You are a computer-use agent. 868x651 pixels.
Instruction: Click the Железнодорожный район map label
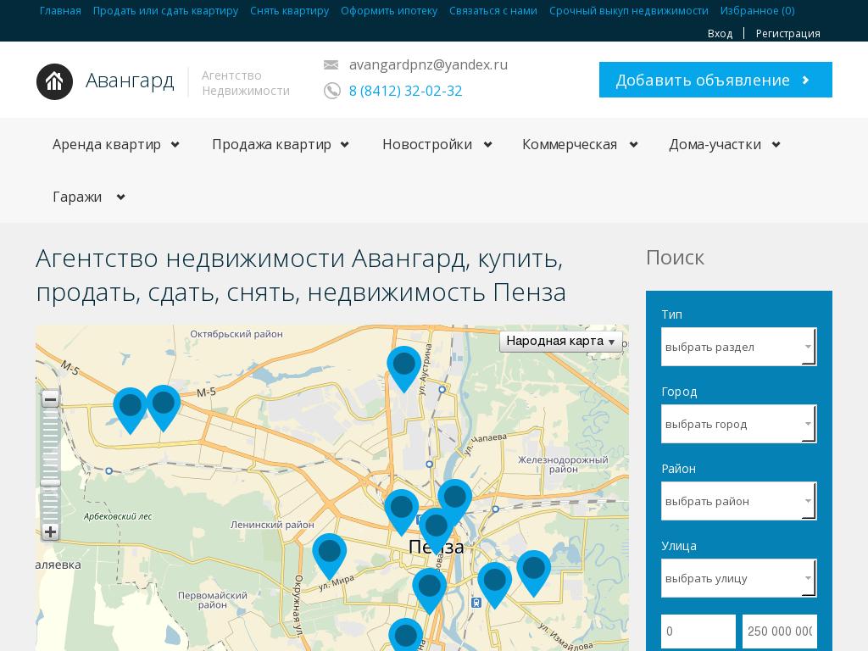pyautogui.click(x=563, y=465)
